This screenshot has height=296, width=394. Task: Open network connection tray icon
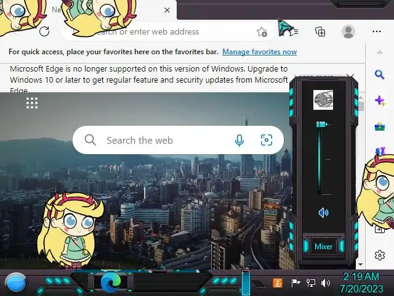[x=311, y=283]
